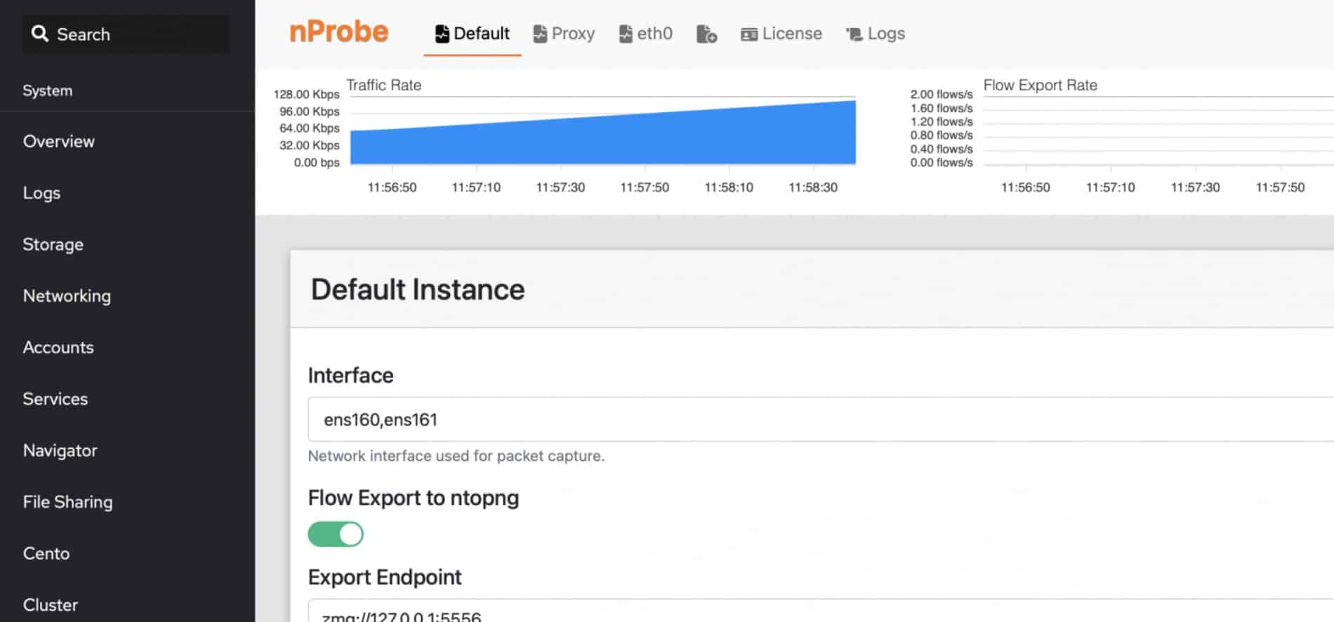The height and width of the screenshot is (622, 1334).
Task: Open File Sharing in the sidebar
Action: coord(68,501)
